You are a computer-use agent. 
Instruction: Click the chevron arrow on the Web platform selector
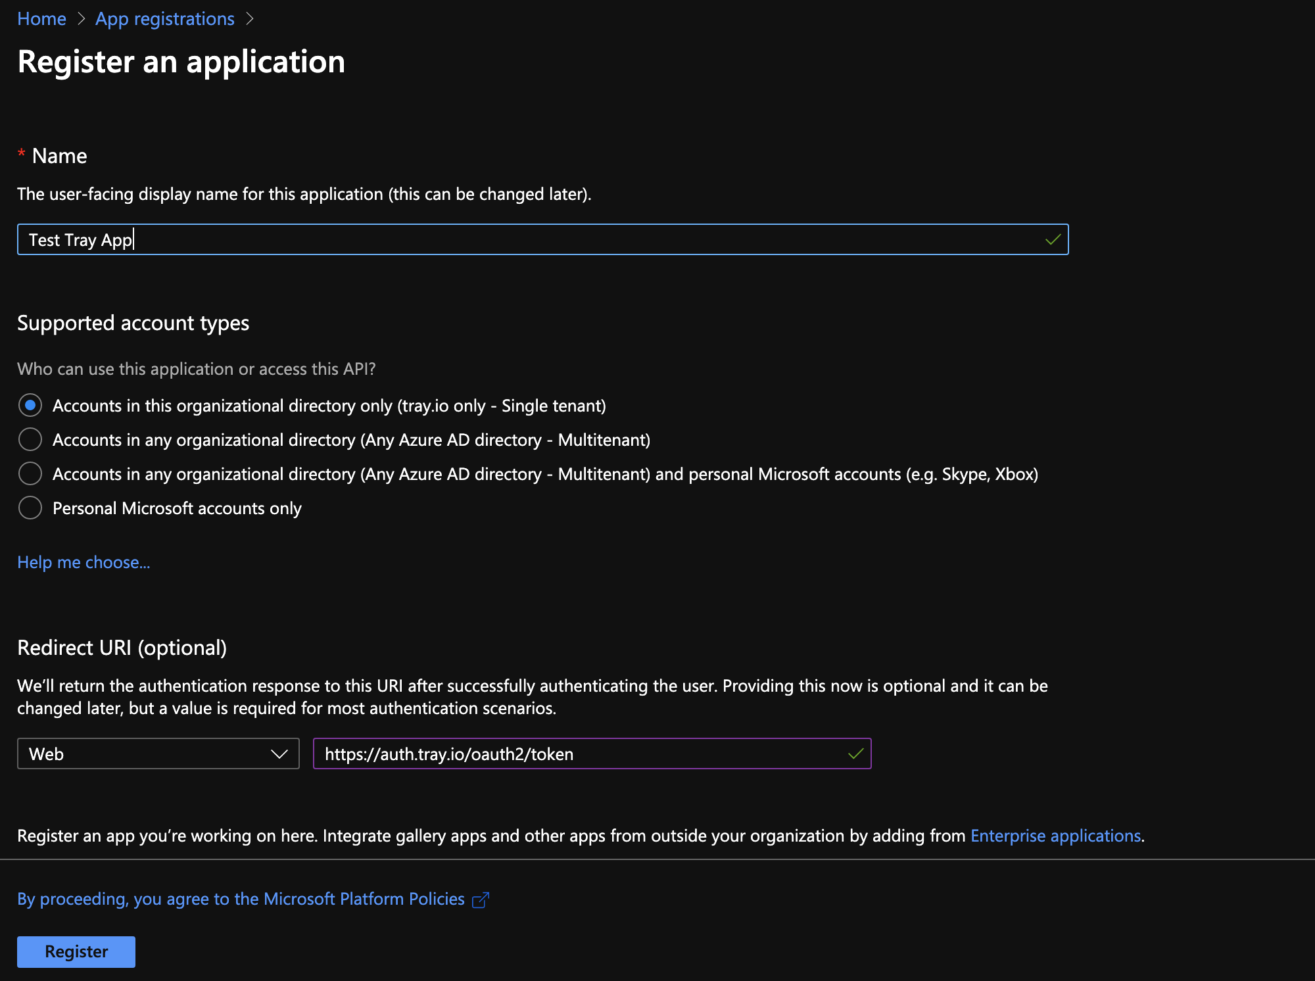[279, 754]
